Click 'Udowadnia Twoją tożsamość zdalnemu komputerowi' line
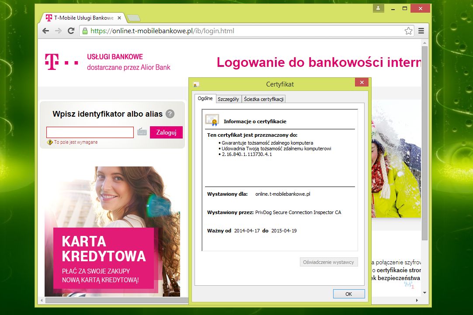The width and height of the screenshot is (473, 315). [x=276, y=149]
